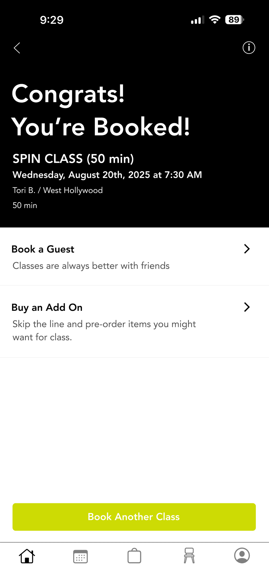Open the info icon in the header
269x584 pixels.
(249, 48)
